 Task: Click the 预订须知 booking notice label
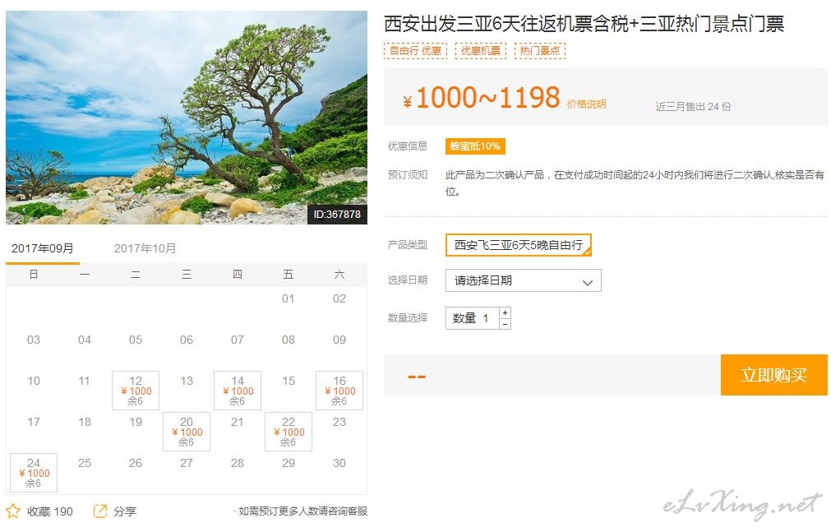coord(408,174)
